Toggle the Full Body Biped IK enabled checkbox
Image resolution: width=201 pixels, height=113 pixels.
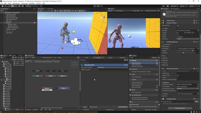point(165,42)
